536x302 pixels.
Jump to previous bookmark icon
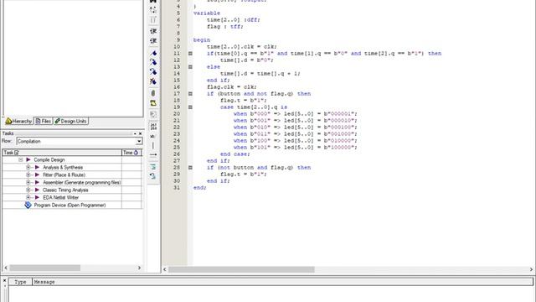point(153,72)
